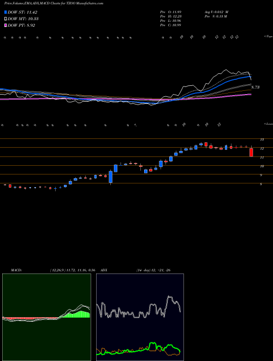Click the 'Pre L: 10.96' low value
Image resolution: width=273 pixels, height=361 pixels.
pos(171,21)
